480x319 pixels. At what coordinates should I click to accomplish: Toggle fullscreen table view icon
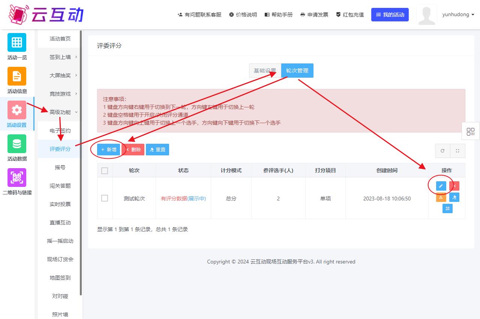pyautogui.click(x=457, y=150)
